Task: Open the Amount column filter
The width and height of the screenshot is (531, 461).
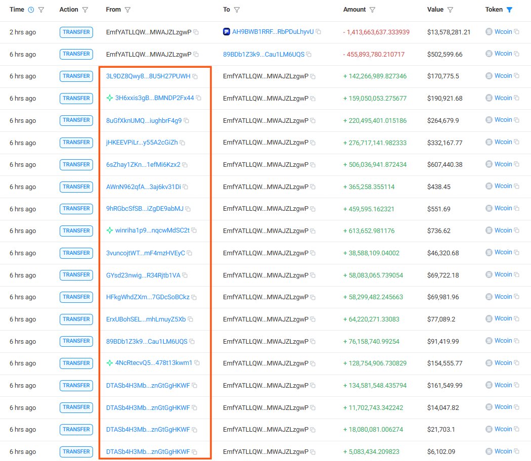Action: tap(373, 10)
